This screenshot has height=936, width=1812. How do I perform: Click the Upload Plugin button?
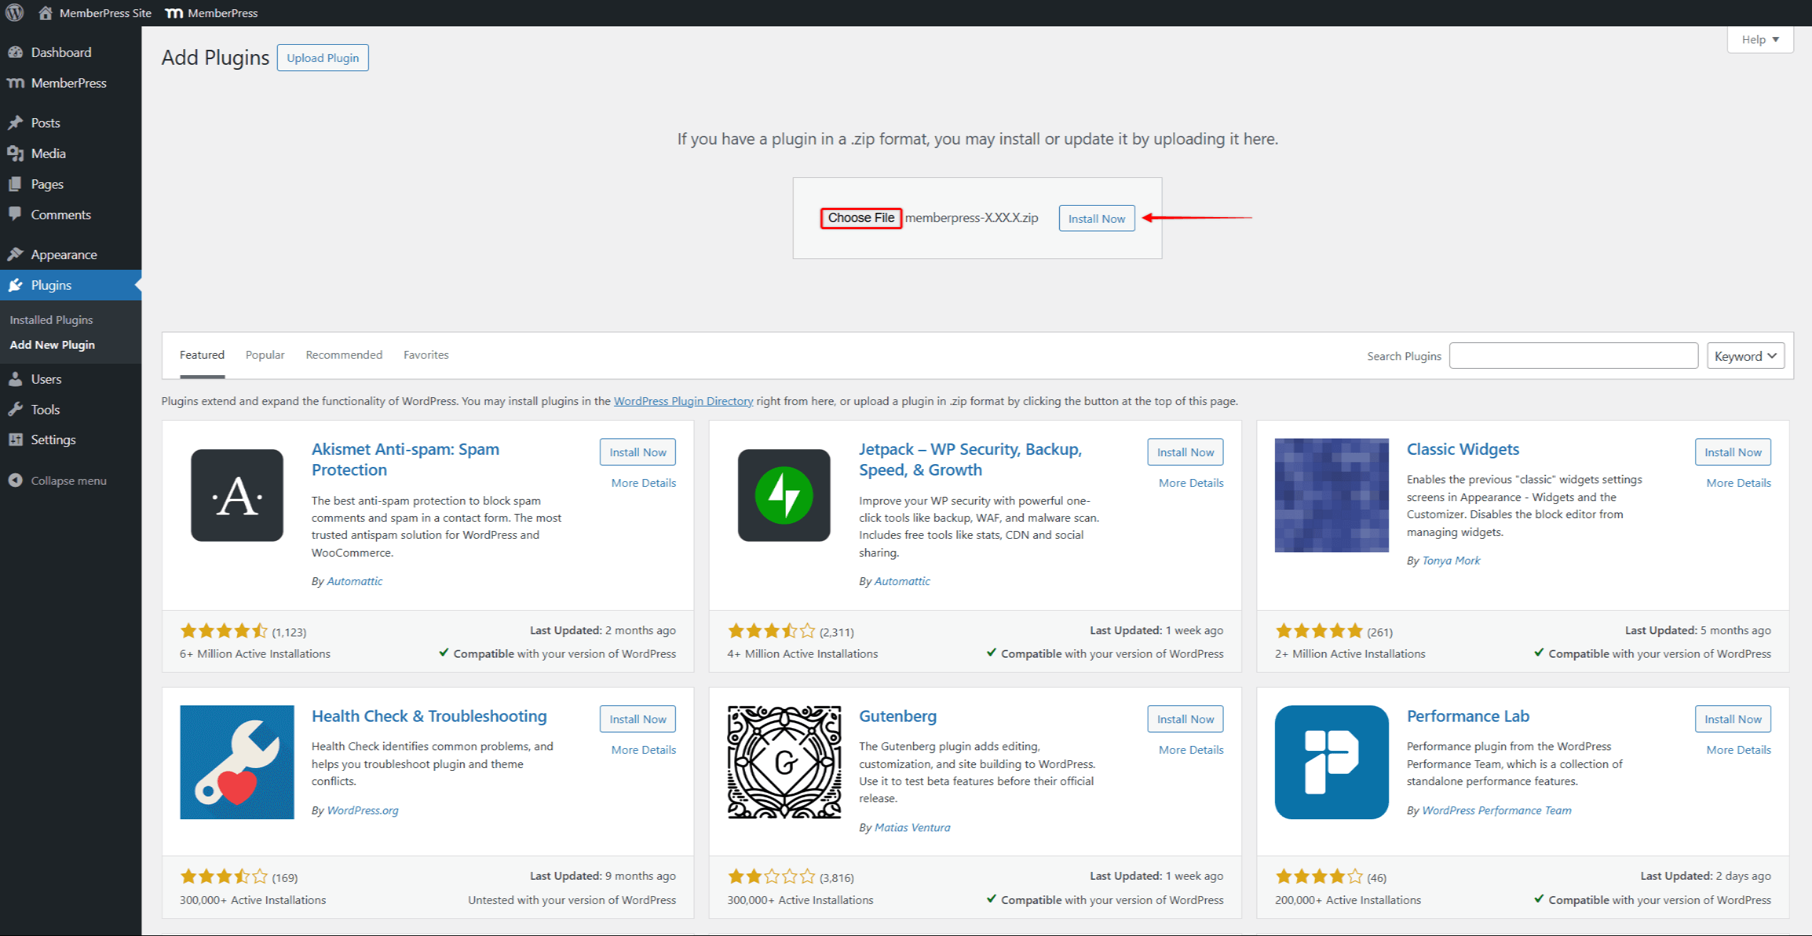tap(323, 58)
